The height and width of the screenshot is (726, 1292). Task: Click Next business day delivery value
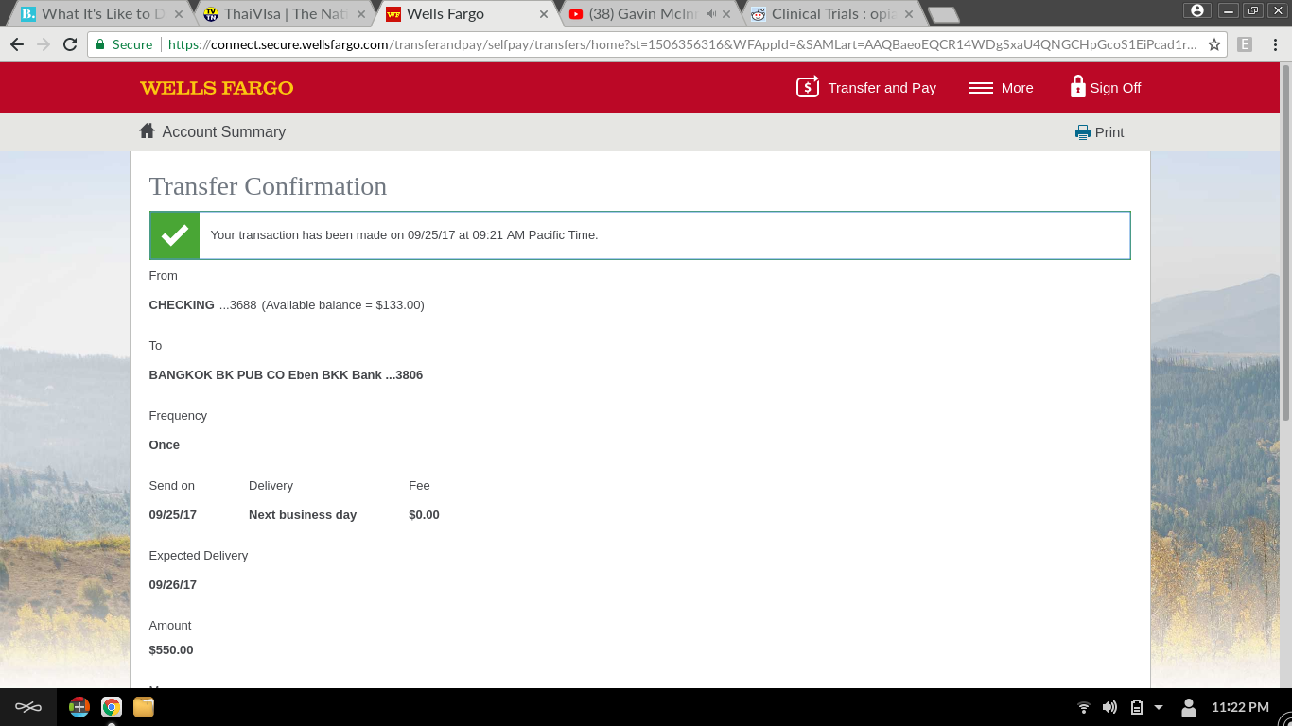point(303,515)
